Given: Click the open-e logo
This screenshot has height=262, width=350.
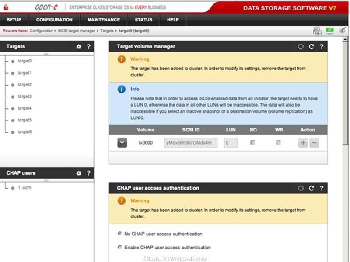Looking at the screenshot, I should (x=46, y=7).
